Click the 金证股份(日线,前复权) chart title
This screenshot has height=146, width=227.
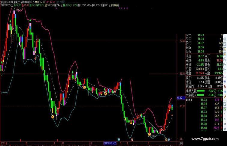coord(11,2)
